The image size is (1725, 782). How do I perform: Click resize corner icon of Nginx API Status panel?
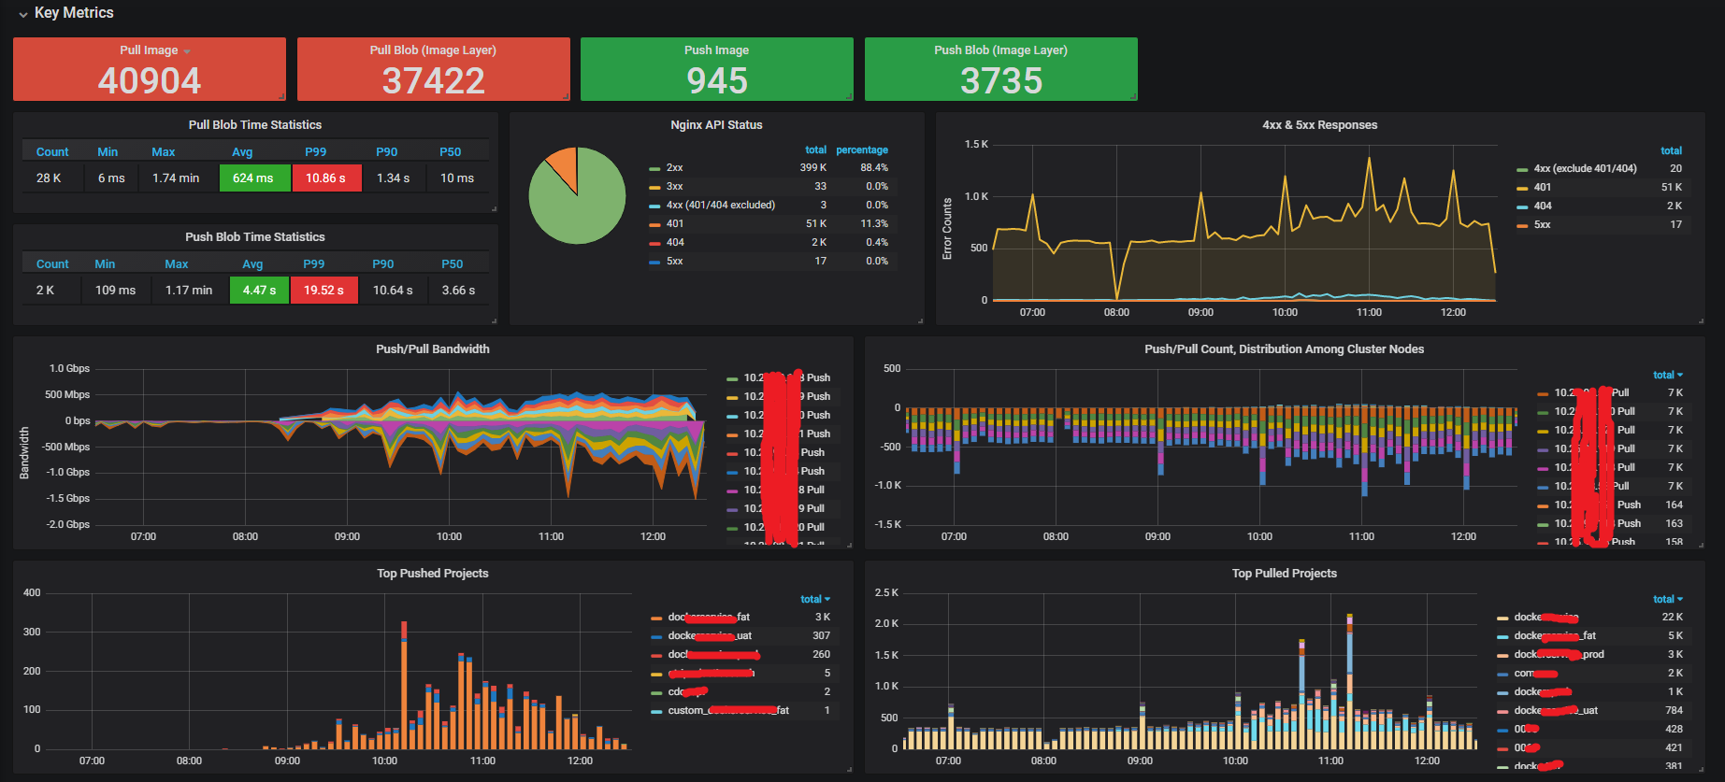point(920,320)
